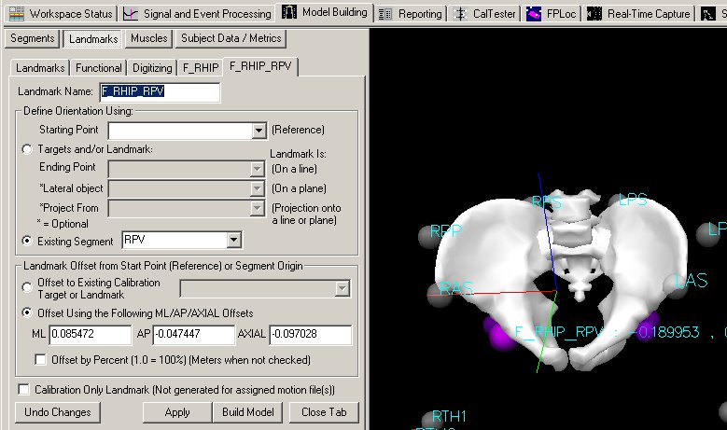Click the AP offset value field
The image size is (727, 430).
tap(194, 335)
